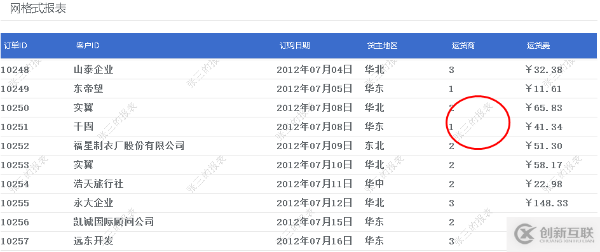Click shipper value 1 in row 10249
Image resolution: width=600 pixels, height=252 pixels.
click(451, 89)
